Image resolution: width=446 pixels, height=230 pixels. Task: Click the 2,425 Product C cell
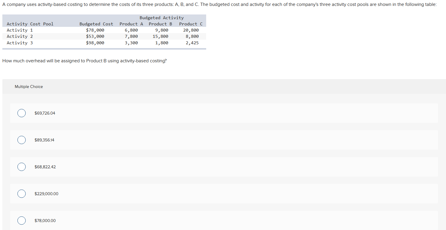point(192,43)
